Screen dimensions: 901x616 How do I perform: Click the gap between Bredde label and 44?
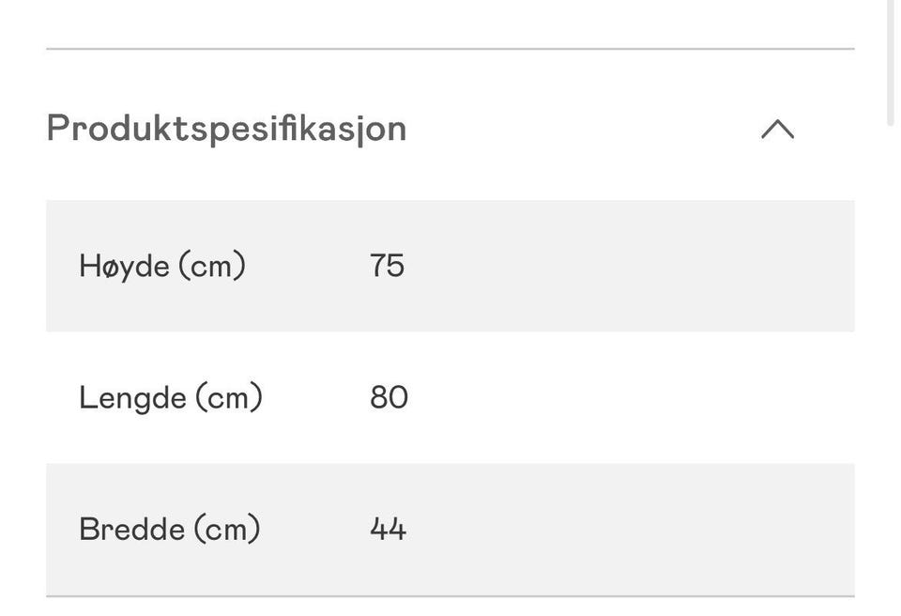coord(315,529)
